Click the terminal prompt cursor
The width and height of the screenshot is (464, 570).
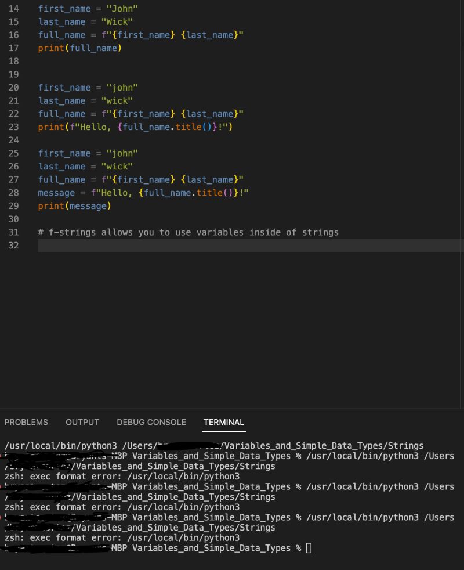click(x=309, y=547)
